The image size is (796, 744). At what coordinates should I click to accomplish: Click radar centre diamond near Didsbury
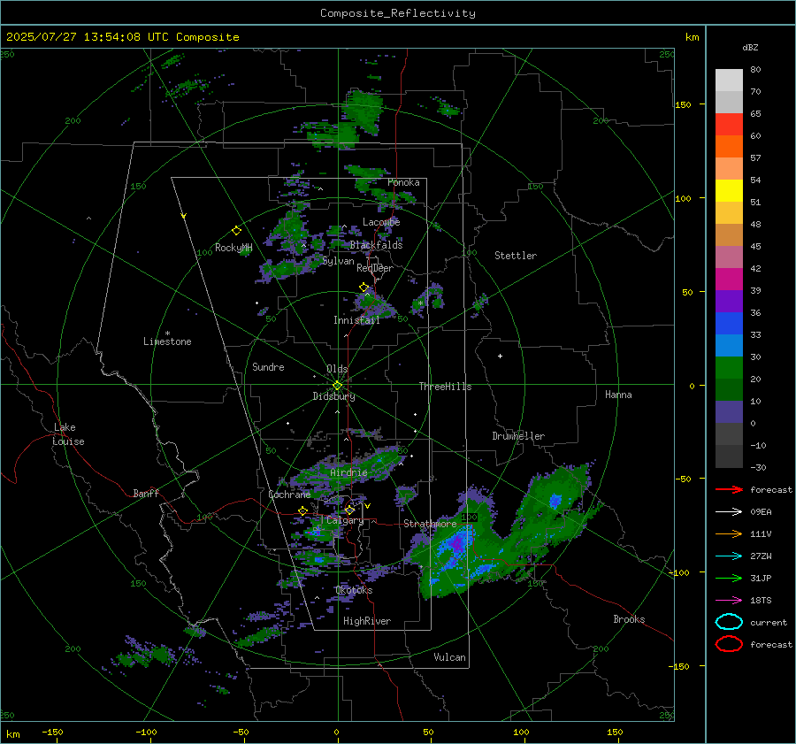337,386
